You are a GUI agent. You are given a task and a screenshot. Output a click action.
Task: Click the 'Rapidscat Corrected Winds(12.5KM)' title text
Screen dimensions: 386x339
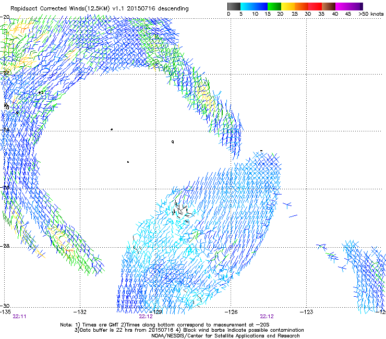coord(60,9)
